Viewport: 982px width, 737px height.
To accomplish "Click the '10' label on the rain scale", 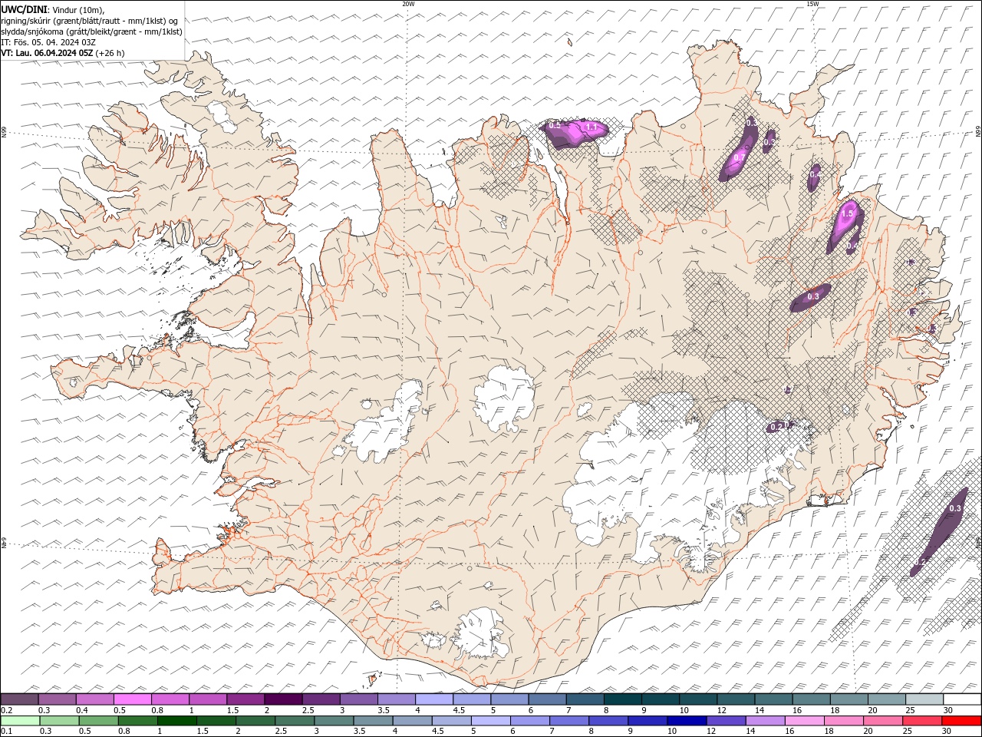I will (672, 732).
